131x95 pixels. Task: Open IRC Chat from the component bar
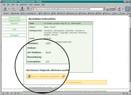click(19, 93)
